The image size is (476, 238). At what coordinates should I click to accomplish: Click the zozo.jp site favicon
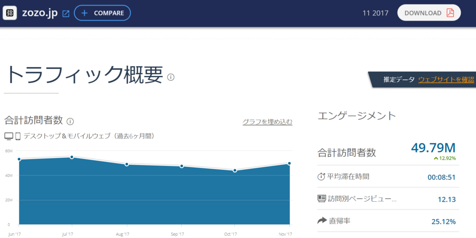[10, 13]
